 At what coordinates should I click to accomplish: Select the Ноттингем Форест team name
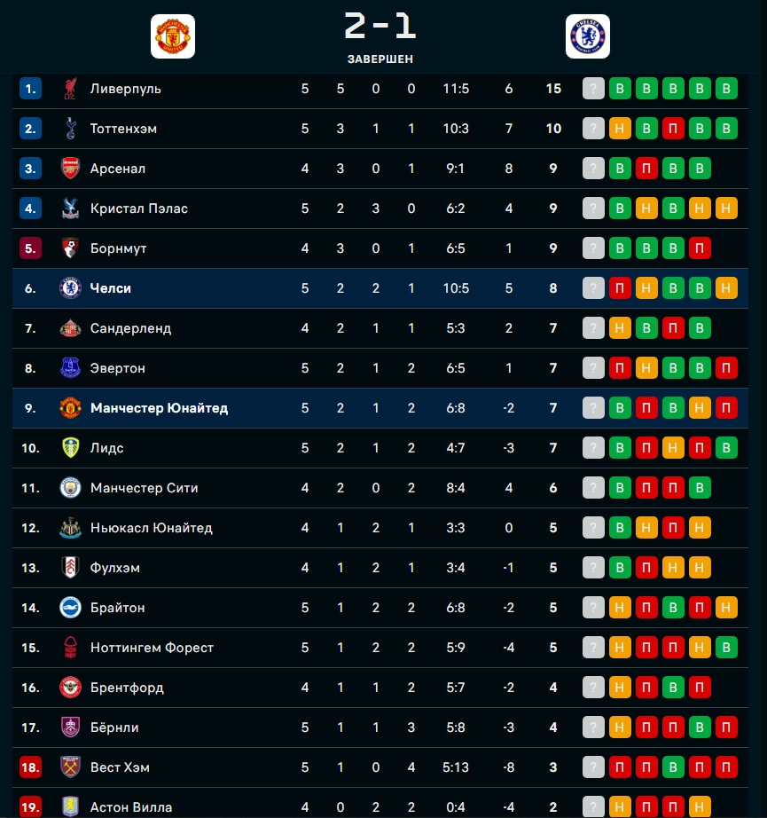point(152,648)
